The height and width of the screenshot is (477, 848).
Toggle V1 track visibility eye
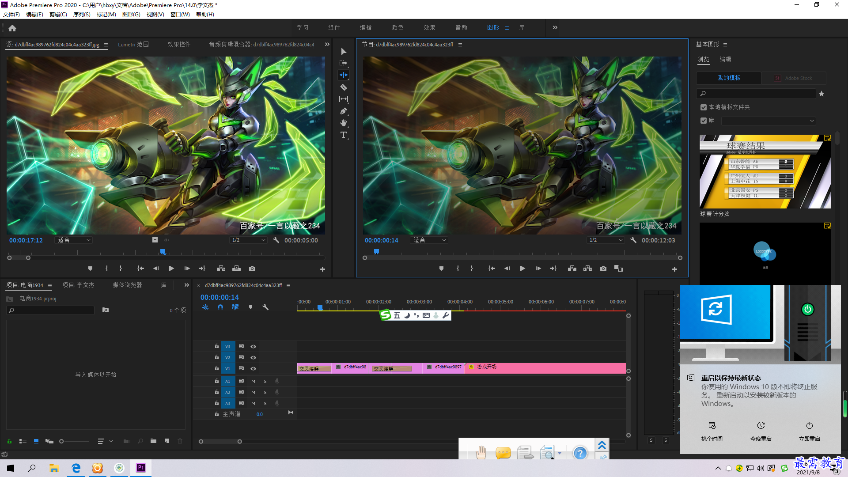[254, 368]
